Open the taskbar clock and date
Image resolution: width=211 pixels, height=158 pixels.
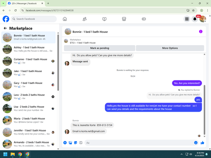[200, 154]
